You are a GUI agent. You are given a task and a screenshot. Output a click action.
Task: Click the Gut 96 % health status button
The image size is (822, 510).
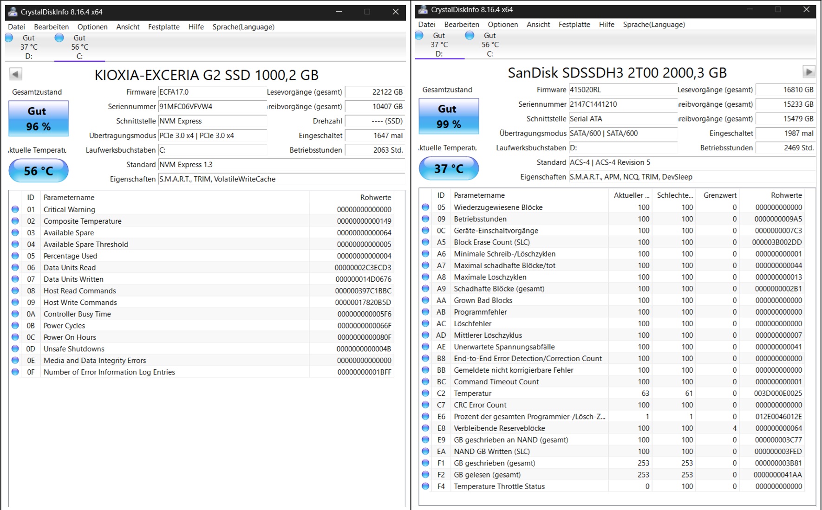pos(39,118)
